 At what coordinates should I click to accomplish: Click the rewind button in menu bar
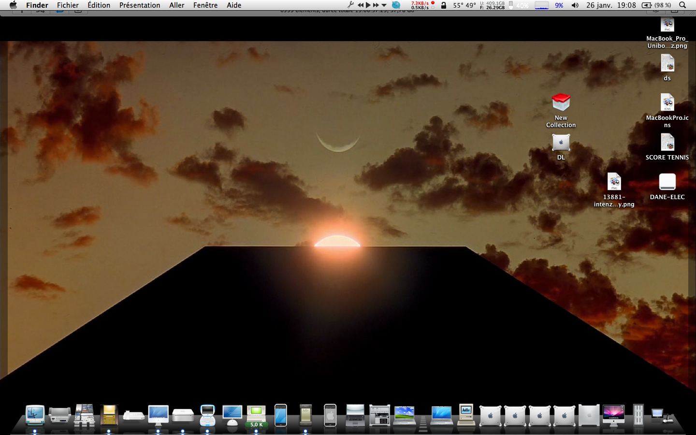coord(361,5)
